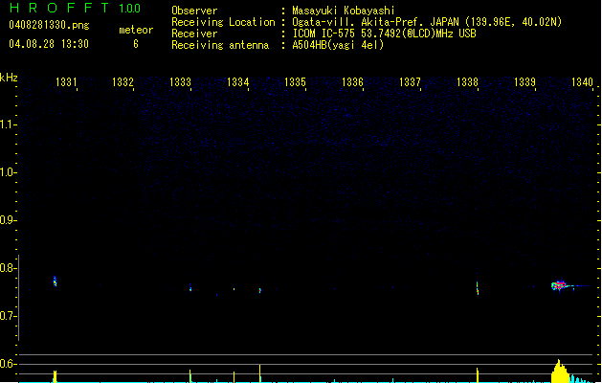Click the kHz axis unit label
Screen dimensions: 602x383
pyautogui.click(x=9, y=78)
